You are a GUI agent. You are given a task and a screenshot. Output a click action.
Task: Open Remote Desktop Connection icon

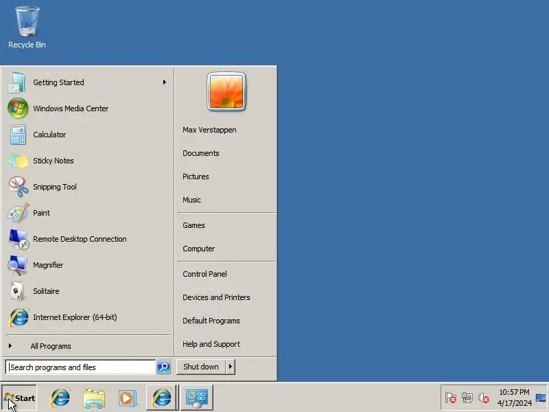point(18,239)
